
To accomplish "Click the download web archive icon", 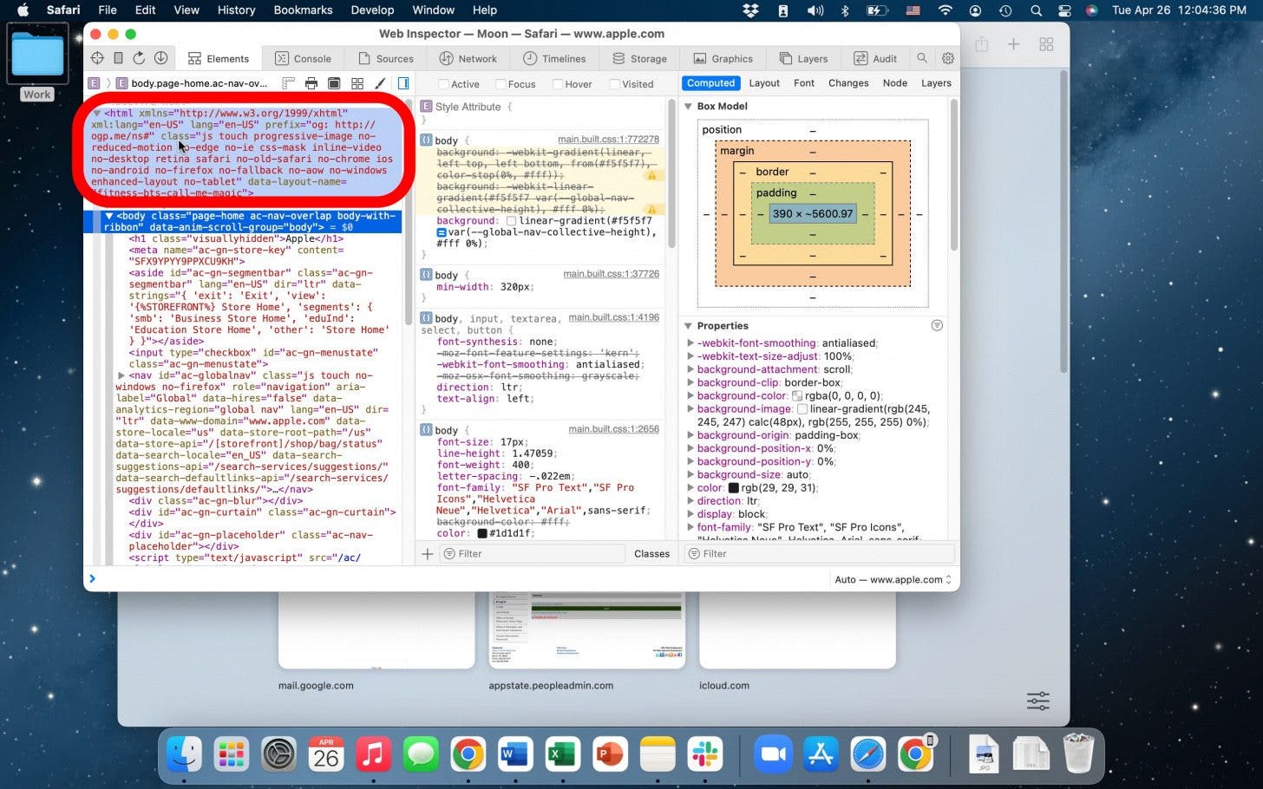I will point(161,58).
